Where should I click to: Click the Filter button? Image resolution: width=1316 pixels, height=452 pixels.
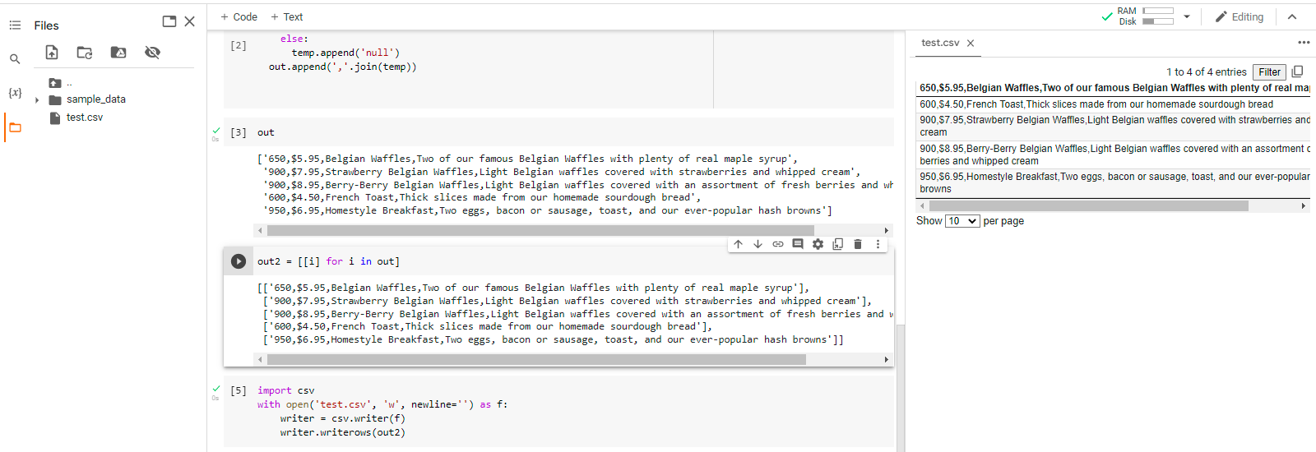(x=1269, y=72)
